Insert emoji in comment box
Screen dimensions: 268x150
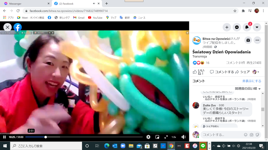click(246, 135)
